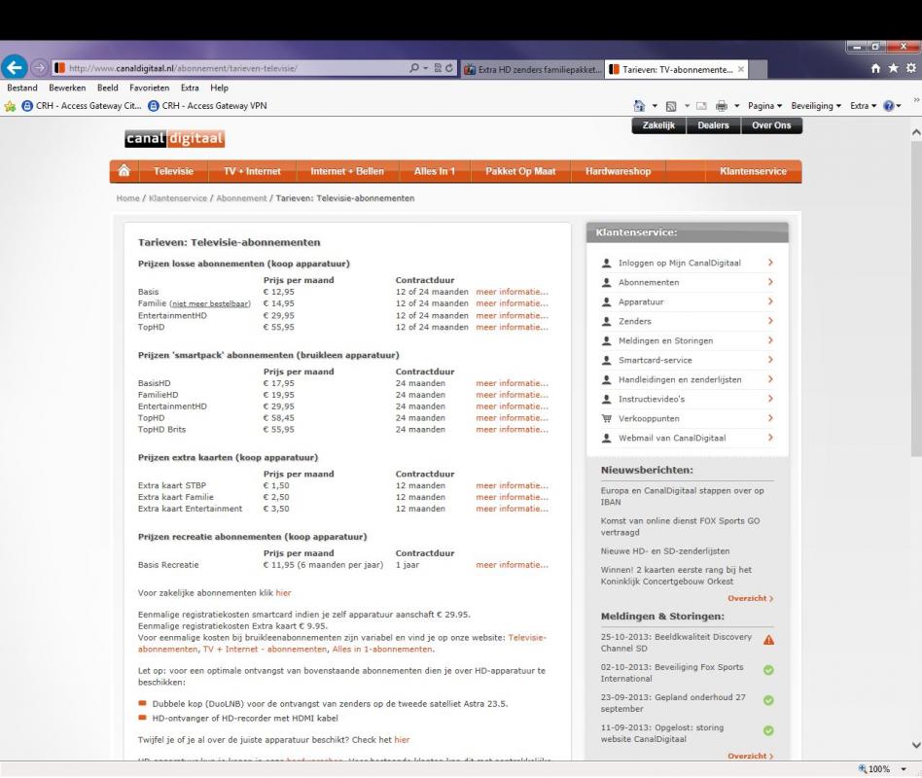Click the compatibility view icon in address bar
This screenshot has width=922, height=778.
438,68
